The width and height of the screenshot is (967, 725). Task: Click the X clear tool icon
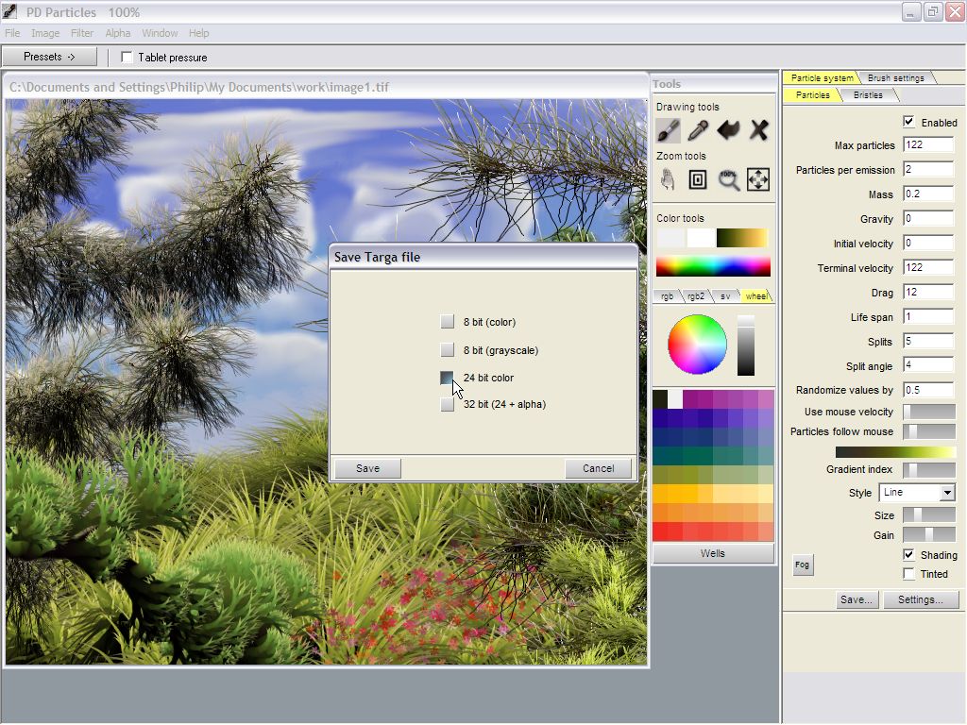(x=758, y=130)
